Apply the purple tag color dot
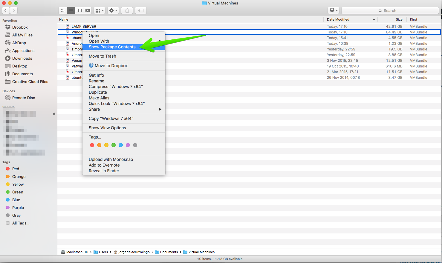This screenshot has width=442, height=263. (128, 145)
